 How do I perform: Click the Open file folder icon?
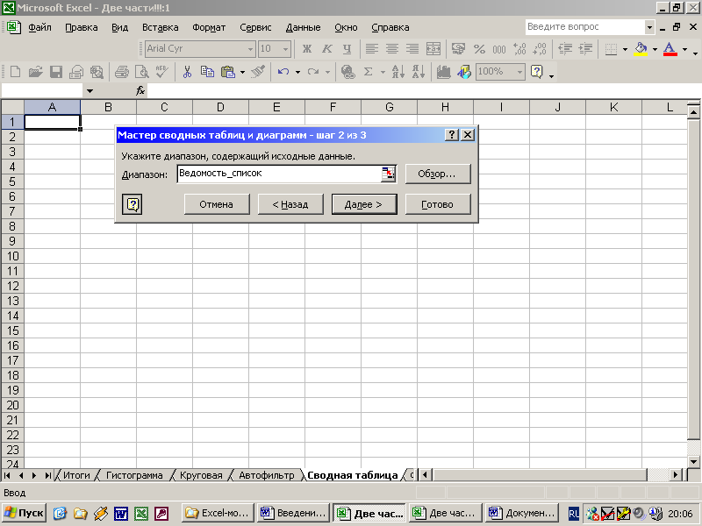click(x=35, y=72)
